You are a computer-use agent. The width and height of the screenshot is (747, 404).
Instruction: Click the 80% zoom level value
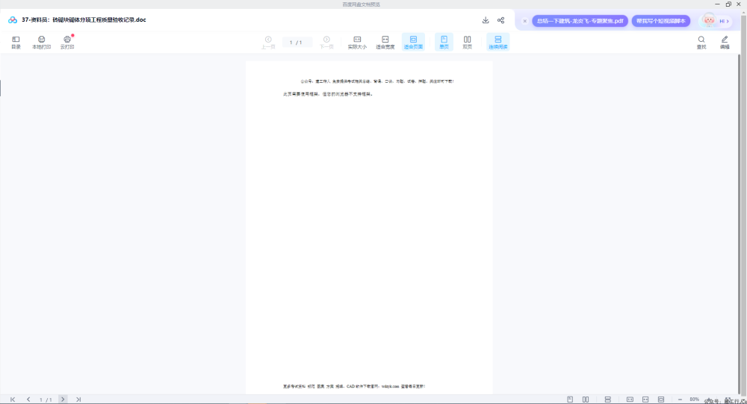pos(694,400)
